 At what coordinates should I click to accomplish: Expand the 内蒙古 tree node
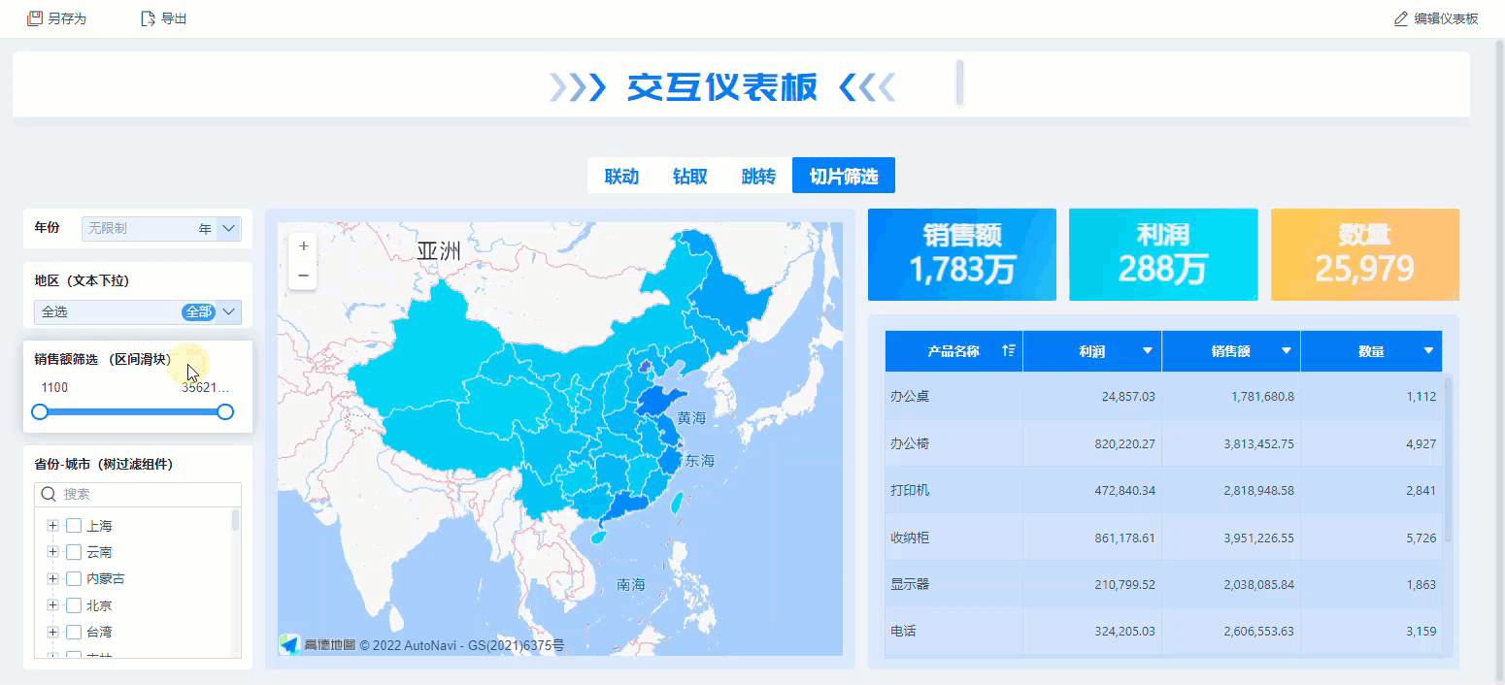(x=52, y=578)
